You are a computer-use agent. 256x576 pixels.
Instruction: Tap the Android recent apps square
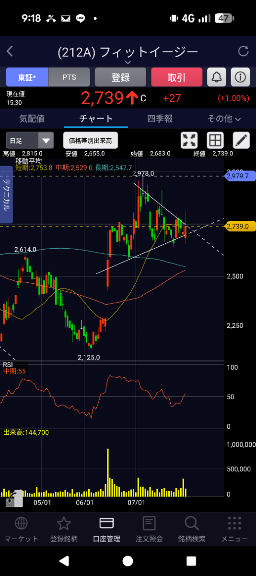pyautogui.click(x=191, y=561)
